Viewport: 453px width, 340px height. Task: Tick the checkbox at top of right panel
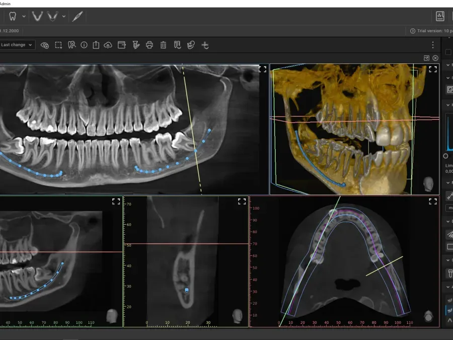pyautogui.click(x=448, y=52)
